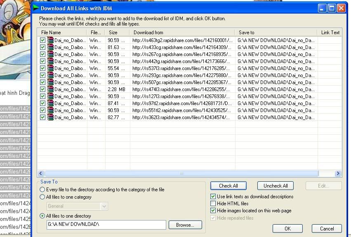Select All files to one category option

click(x=42, y=197)
